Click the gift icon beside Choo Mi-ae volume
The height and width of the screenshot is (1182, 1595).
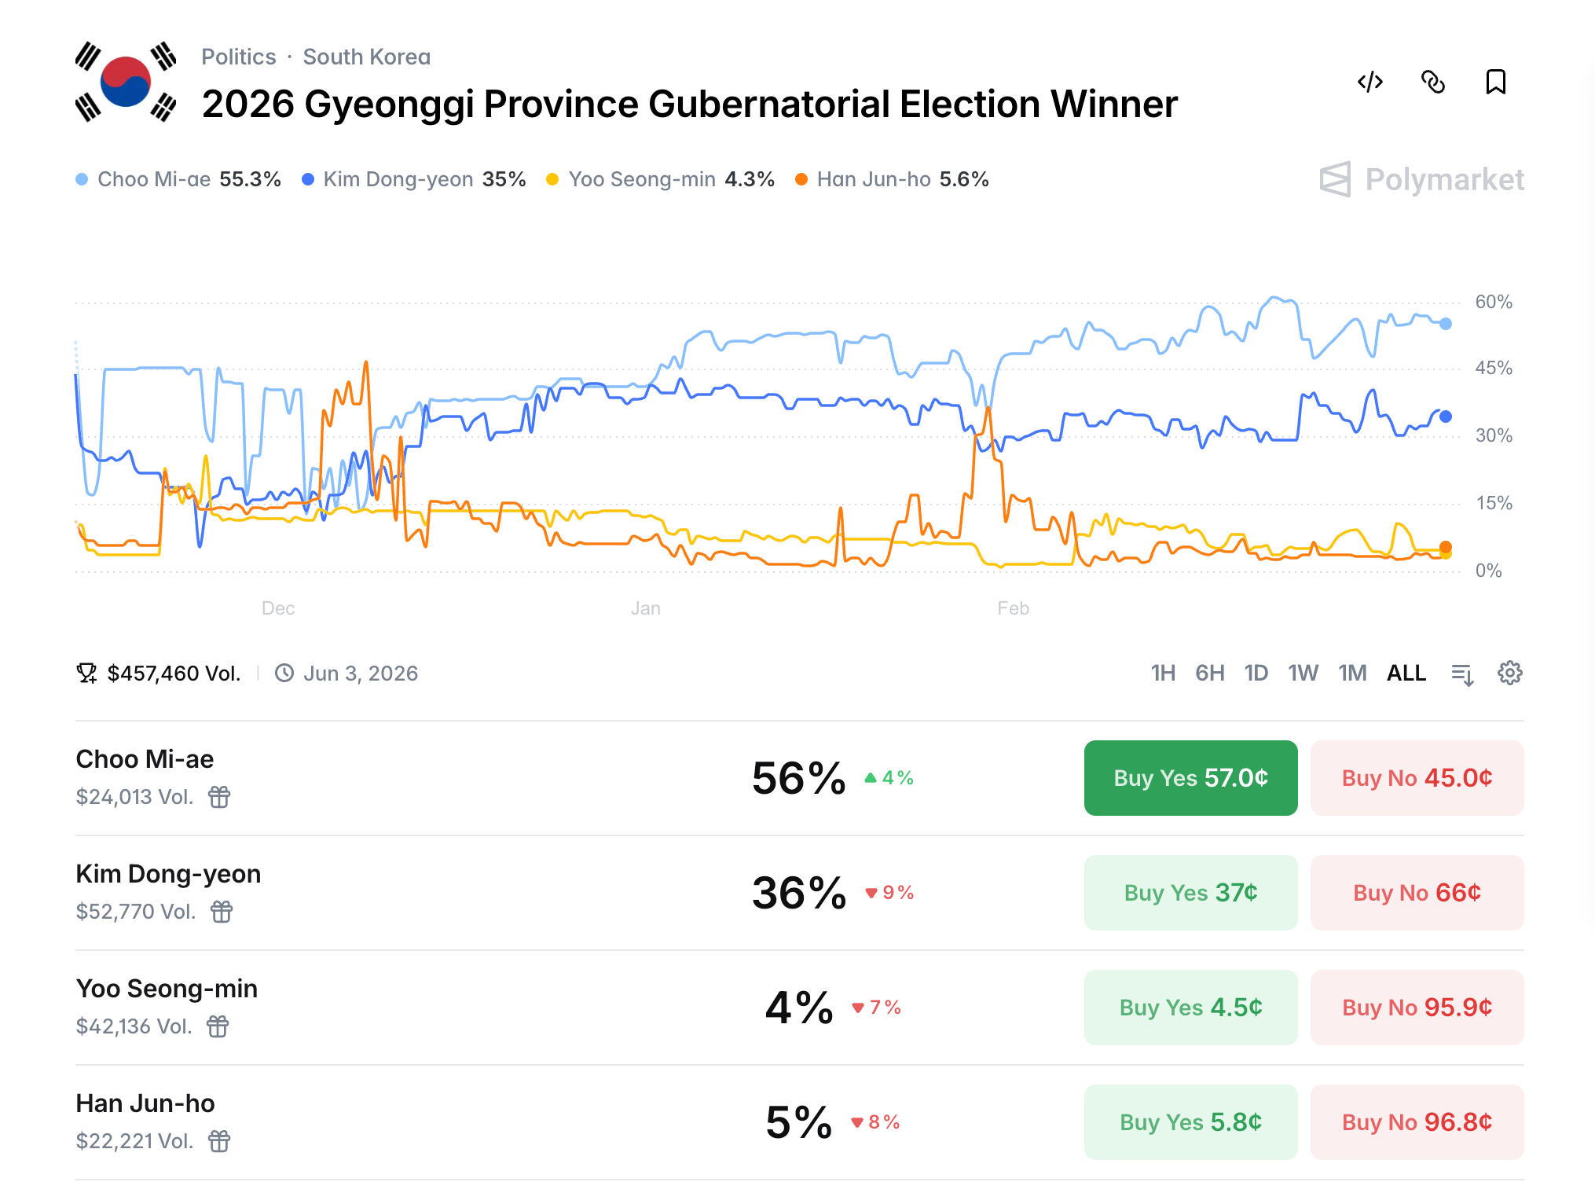[219, 797]
